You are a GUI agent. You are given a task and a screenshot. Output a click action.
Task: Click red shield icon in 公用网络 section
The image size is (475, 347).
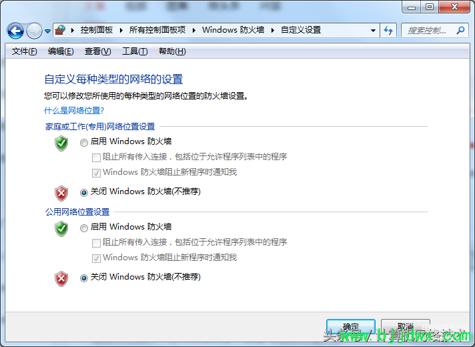pos(61,279)
